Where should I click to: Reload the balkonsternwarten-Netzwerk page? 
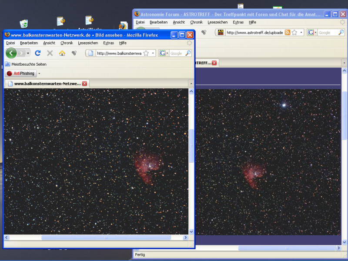tap(38, 53)
